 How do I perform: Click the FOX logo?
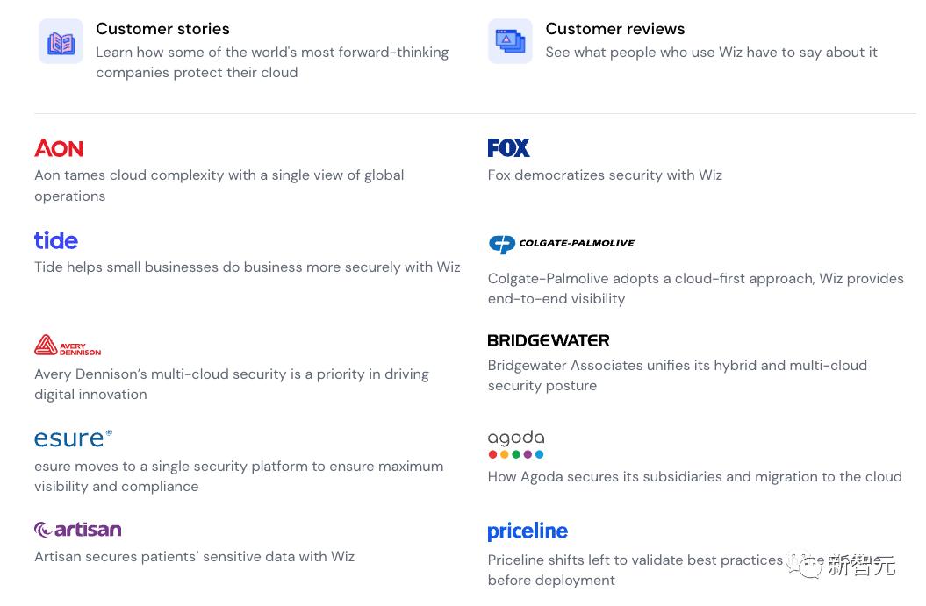[x=509, y=147]
